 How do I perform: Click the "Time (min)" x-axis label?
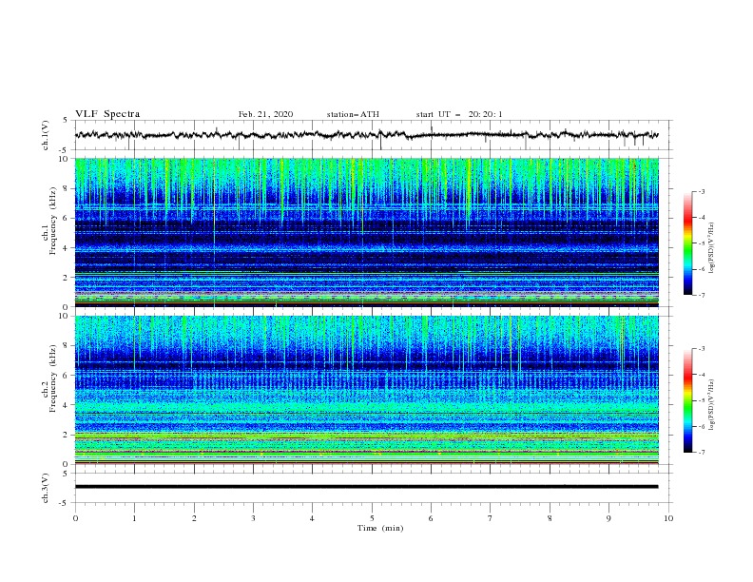tap(380, 528)
